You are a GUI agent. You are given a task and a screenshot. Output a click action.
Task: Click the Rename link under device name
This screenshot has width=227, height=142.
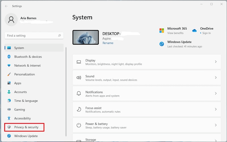pyautogui.click(x=108, y=43)
